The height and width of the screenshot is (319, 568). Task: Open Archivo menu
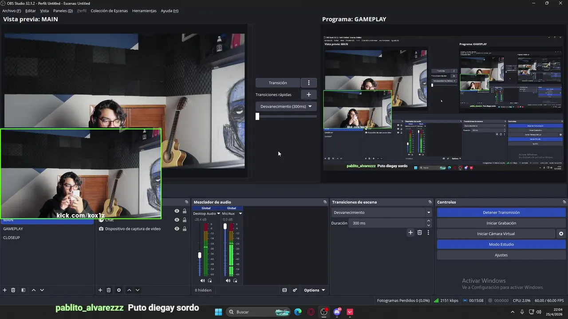(x=12, y=11)
